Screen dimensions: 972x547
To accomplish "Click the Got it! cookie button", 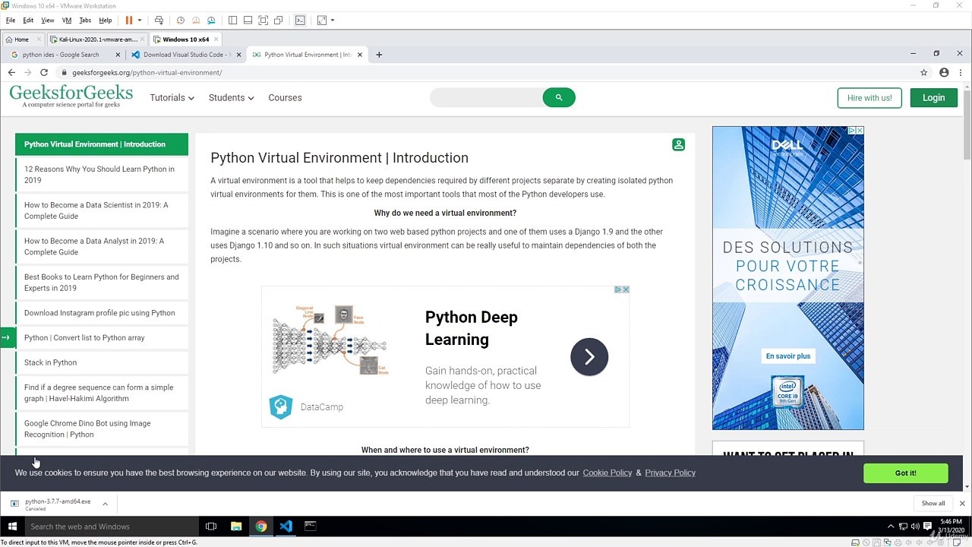I will (905, 473).
